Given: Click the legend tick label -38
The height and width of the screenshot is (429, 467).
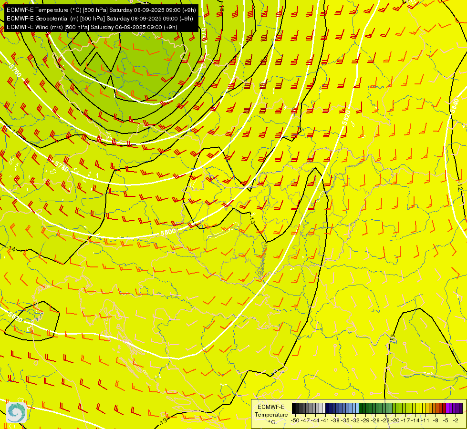Looking at the screenshot, I should click(335, 420).
